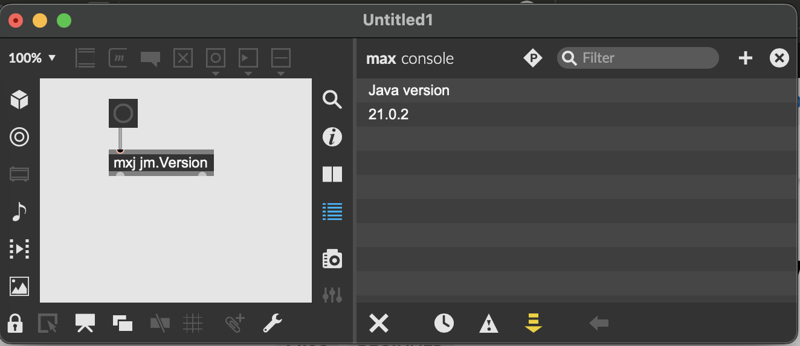Toggle the patcher lock icon
800x346 pixels.
[x=15, y=323]
